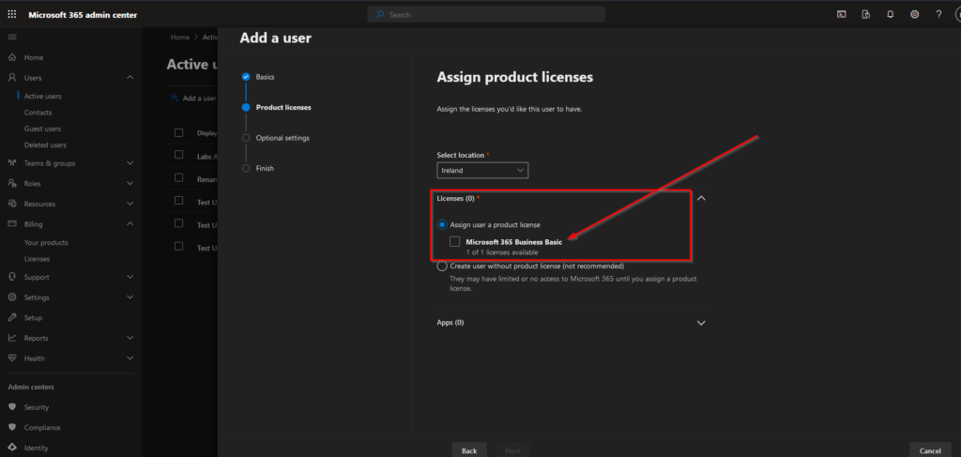
Task: Tick the checkbox for Renan row
Action: pyautogui.click(x=179, y=178)
